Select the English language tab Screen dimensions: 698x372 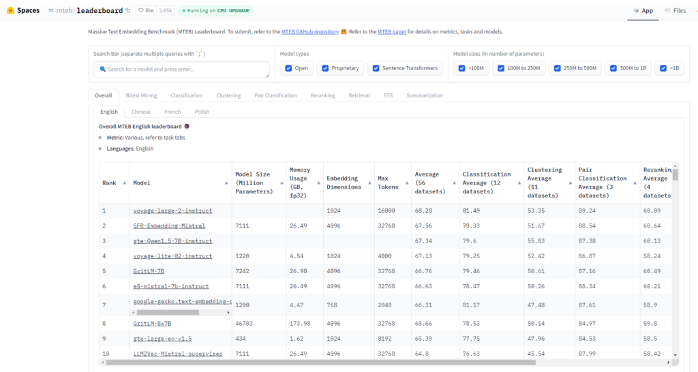click(x=109, y=112)
